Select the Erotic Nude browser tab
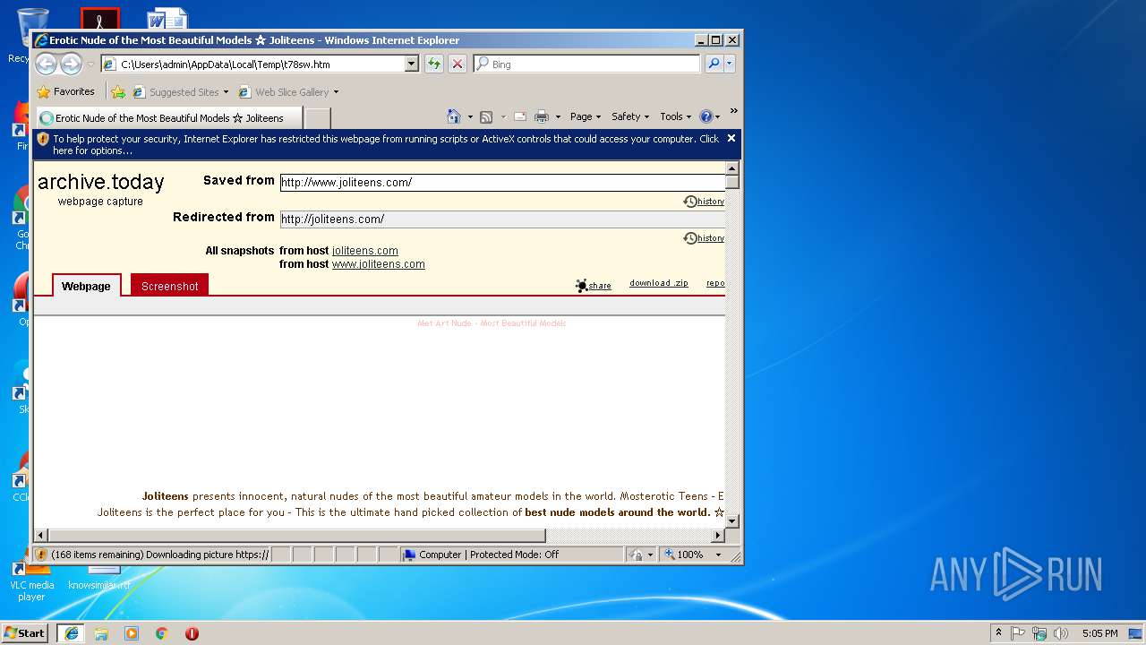This screenshot has height=645, width=1146. click(168, 118)
